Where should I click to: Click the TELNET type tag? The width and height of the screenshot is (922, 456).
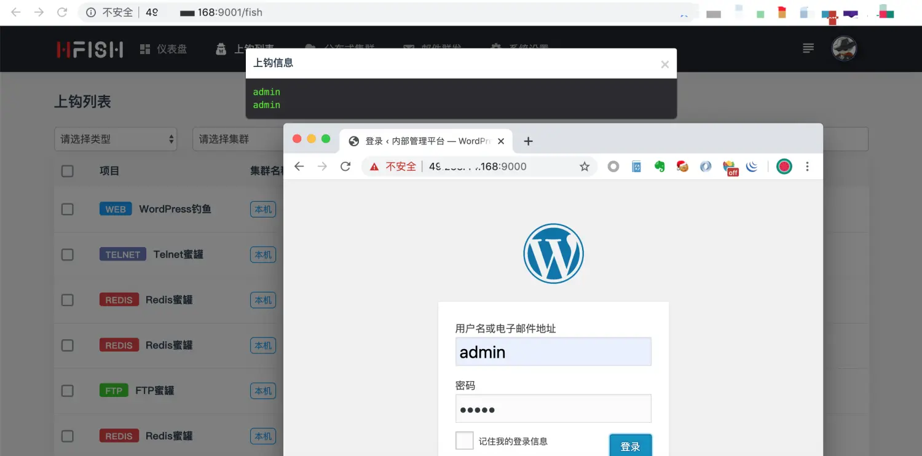pyautogui.click(x=122, y=254)
